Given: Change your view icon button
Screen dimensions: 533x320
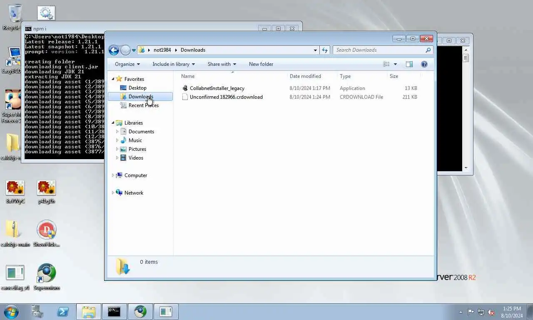Looking at the screenshot, I should click(386, 64).
